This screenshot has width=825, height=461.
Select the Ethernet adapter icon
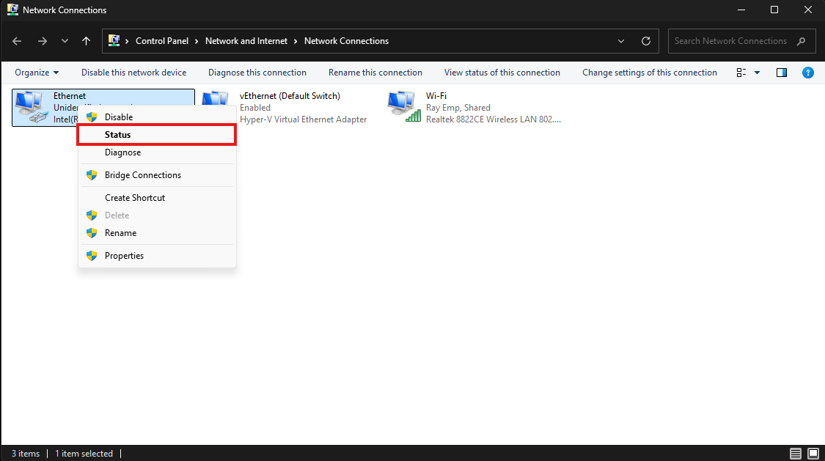pos(32,107)
